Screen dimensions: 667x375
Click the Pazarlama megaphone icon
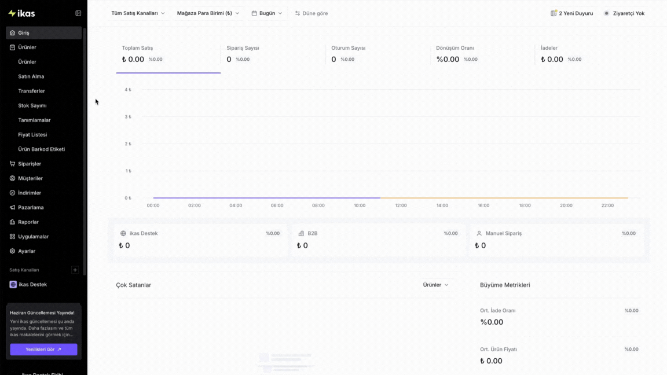tap(12, 208)
